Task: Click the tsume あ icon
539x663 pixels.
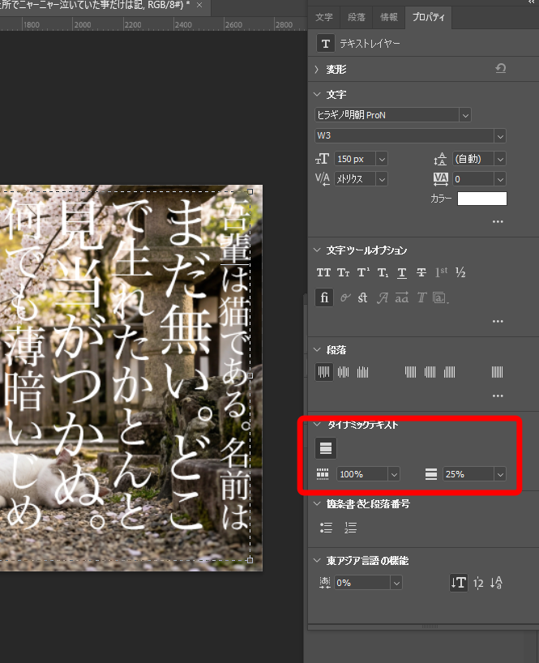Action: coord(325,583)
